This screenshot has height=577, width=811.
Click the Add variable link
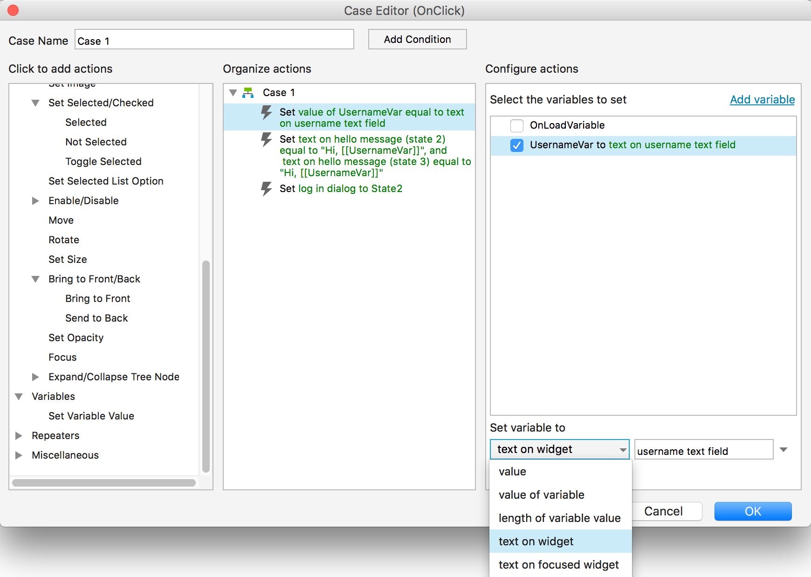(x=762, y=100)
